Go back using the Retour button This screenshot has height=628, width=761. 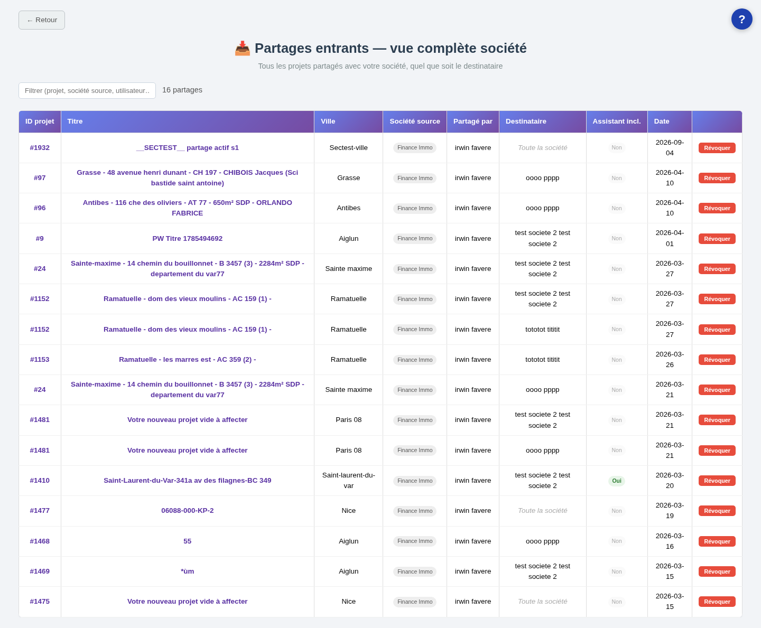(x=42, y=20)
